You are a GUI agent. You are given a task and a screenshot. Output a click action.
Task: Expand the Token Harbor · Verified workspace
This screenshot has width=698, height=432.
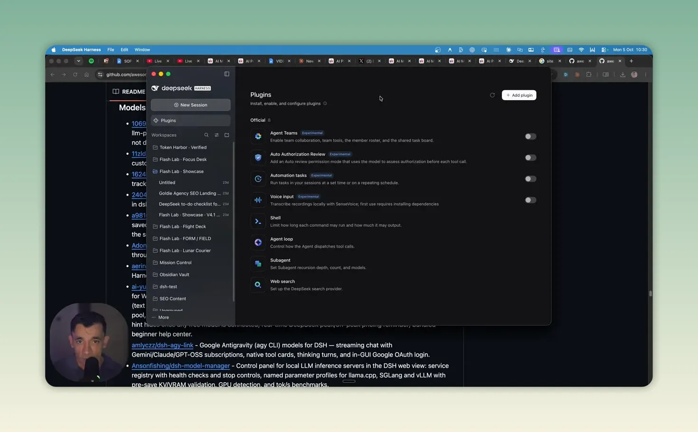point(190,147)
